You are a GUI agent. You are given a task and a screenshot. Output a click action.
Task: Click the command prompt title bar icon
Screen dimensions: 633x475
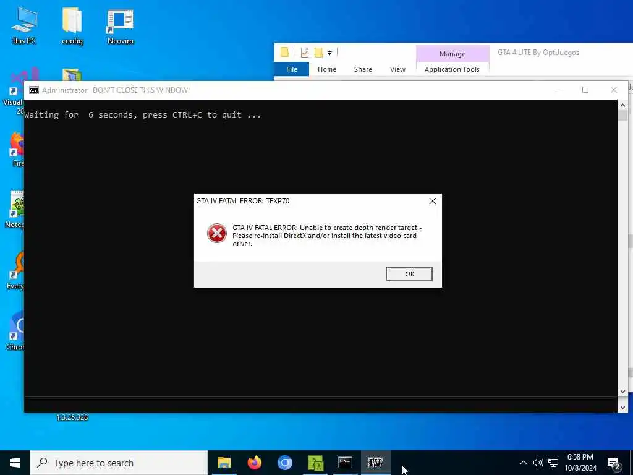[34, 90]
